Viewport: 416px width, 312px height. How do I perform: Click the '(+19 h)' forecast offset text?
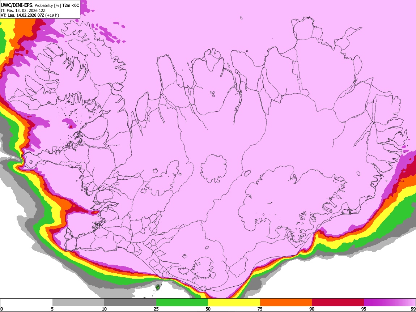[52, 15]
